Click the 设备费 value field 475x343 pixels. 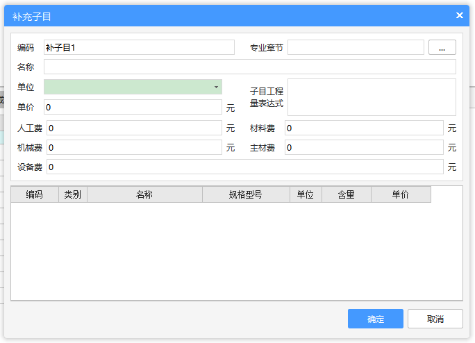(244, 167)
